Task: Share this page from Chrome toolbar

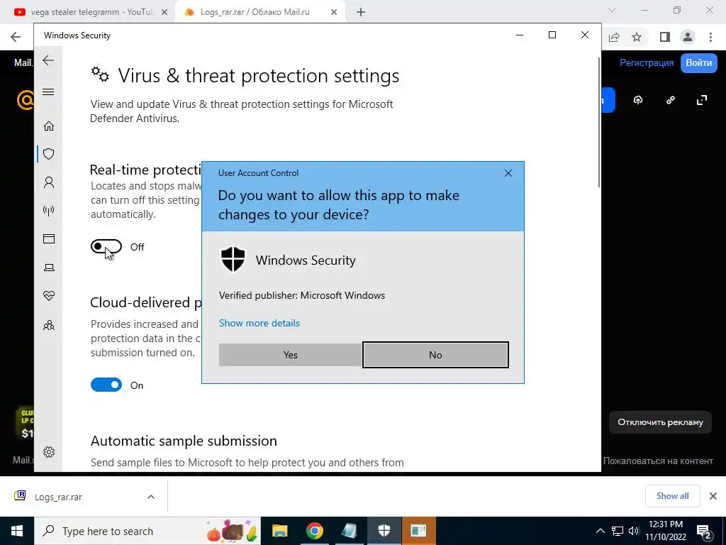Action: pyautogui.click(x=614, y=37)
